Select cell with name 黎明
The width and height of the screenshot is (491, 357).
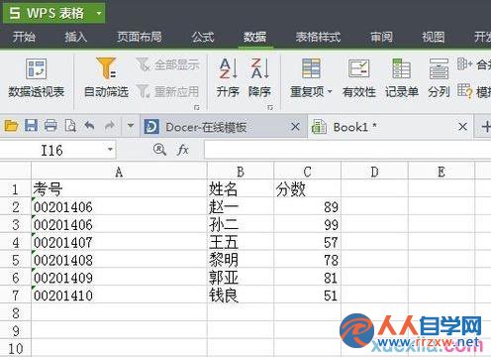tap(241, 260)
